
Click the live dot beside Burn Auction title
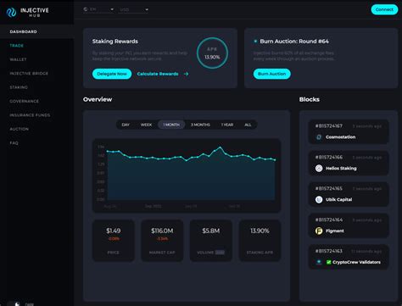pyautogui.click(x=255, y=42)
